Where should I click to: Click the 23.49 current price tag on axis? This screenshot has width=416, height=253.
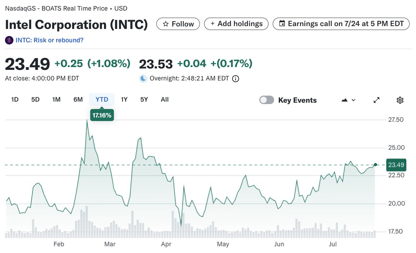click(396, 165)
